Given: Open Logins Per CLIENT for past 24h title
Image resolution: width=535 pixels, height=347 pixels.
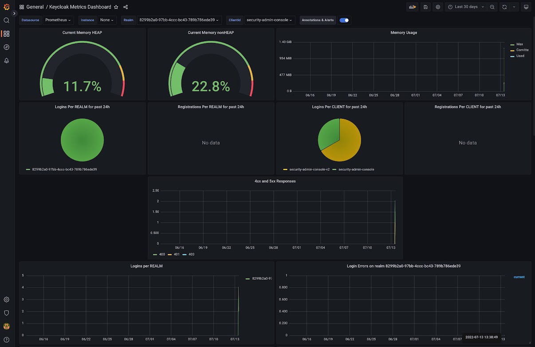Looking at the screenshot, I should (x=339, y=107).
